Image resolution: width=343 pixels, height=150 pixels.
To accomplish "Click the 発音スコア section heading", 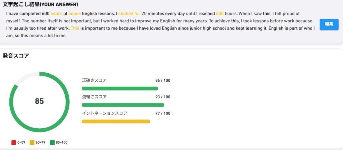I will [16, 56].
